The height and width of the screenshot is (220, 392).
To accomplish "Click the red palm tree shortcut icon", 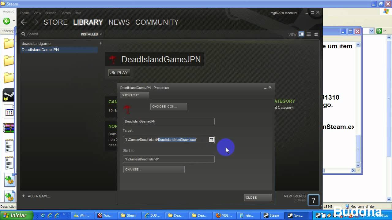I will coord(127,109).
